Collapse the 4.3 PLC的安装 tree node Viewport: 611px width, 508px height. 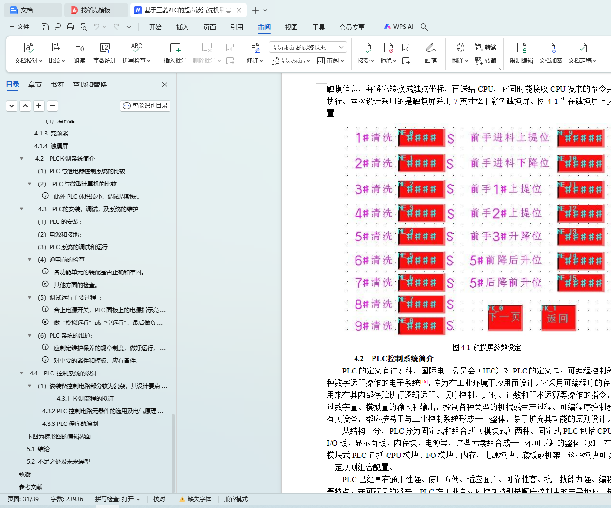22,209
